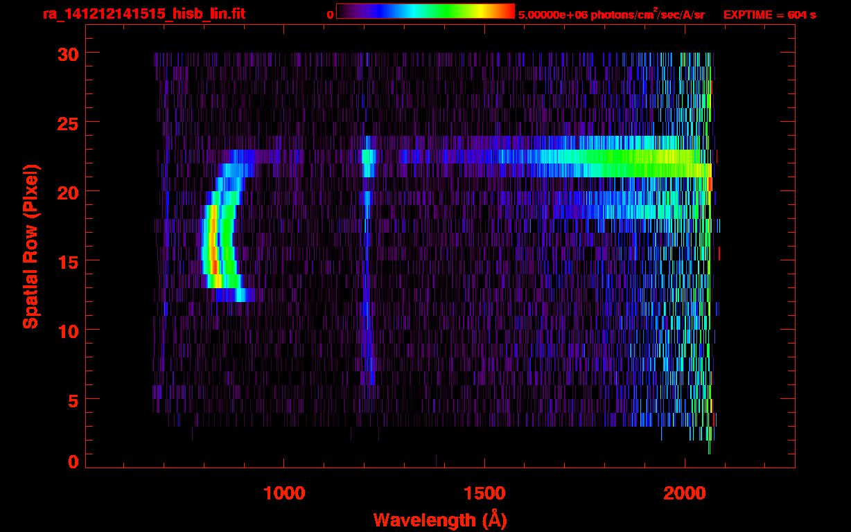This screenshot has height=532, width=851.
Task: Click the 1000 wavelength tick label
Action: pyautogui.click(x=283, y=493)
